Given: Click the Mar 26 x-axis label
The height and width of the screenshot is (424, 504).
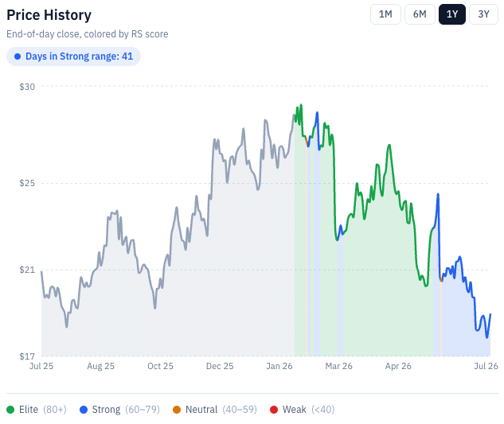Looking at the screenshot, I should pyautogui.click(x=338, y=366).
